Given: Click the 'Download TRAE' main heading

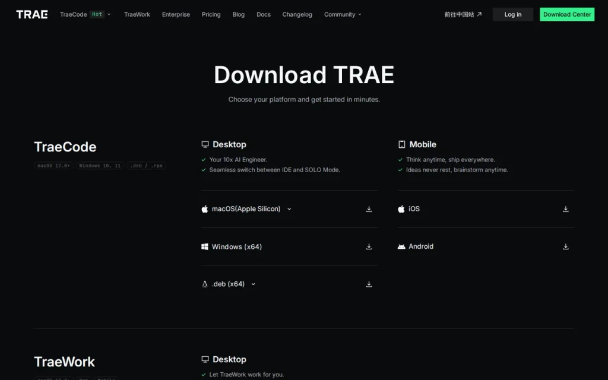Looking at the screenshot, I should [304, 74].
